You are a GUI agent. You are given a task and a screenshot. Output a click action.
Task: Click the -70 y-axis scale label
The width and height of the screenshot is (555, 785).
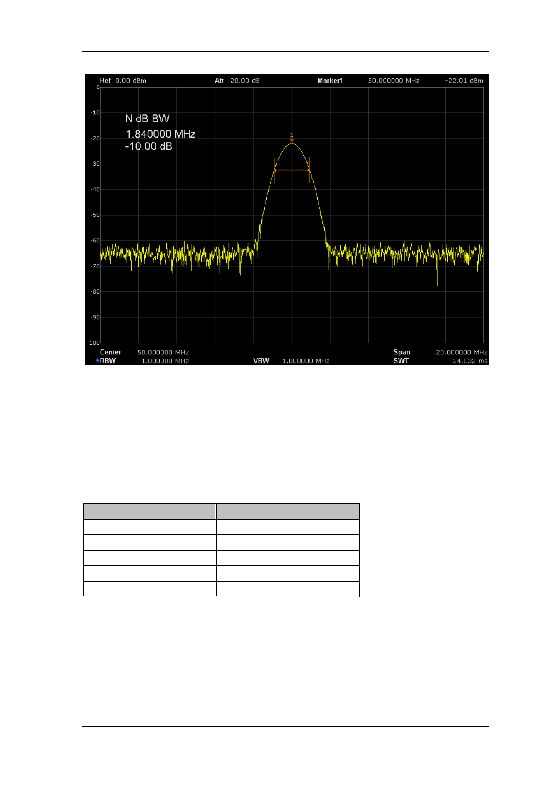pos(95,266)
